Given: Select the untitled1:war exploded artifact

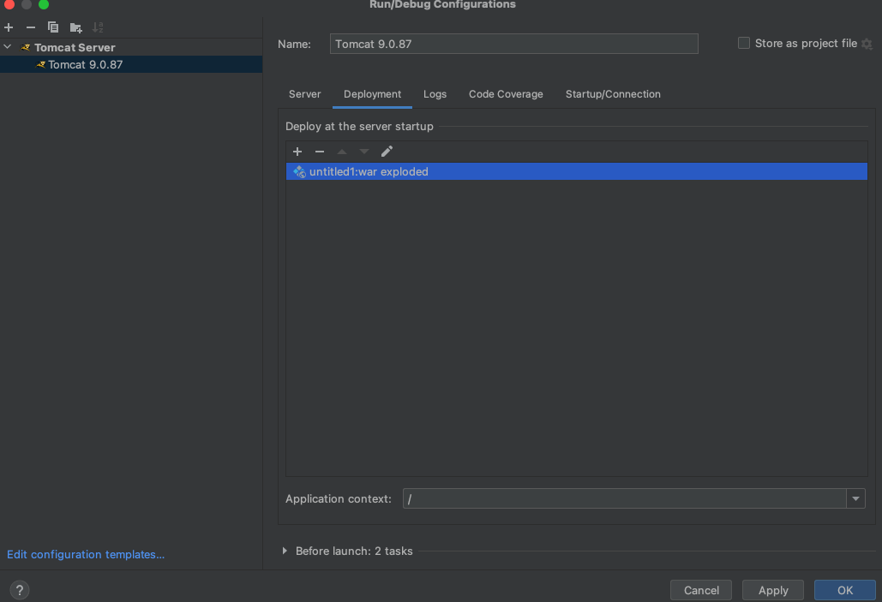Looking at the screenshot, I should pyautogui.click(x=577, y=171).
